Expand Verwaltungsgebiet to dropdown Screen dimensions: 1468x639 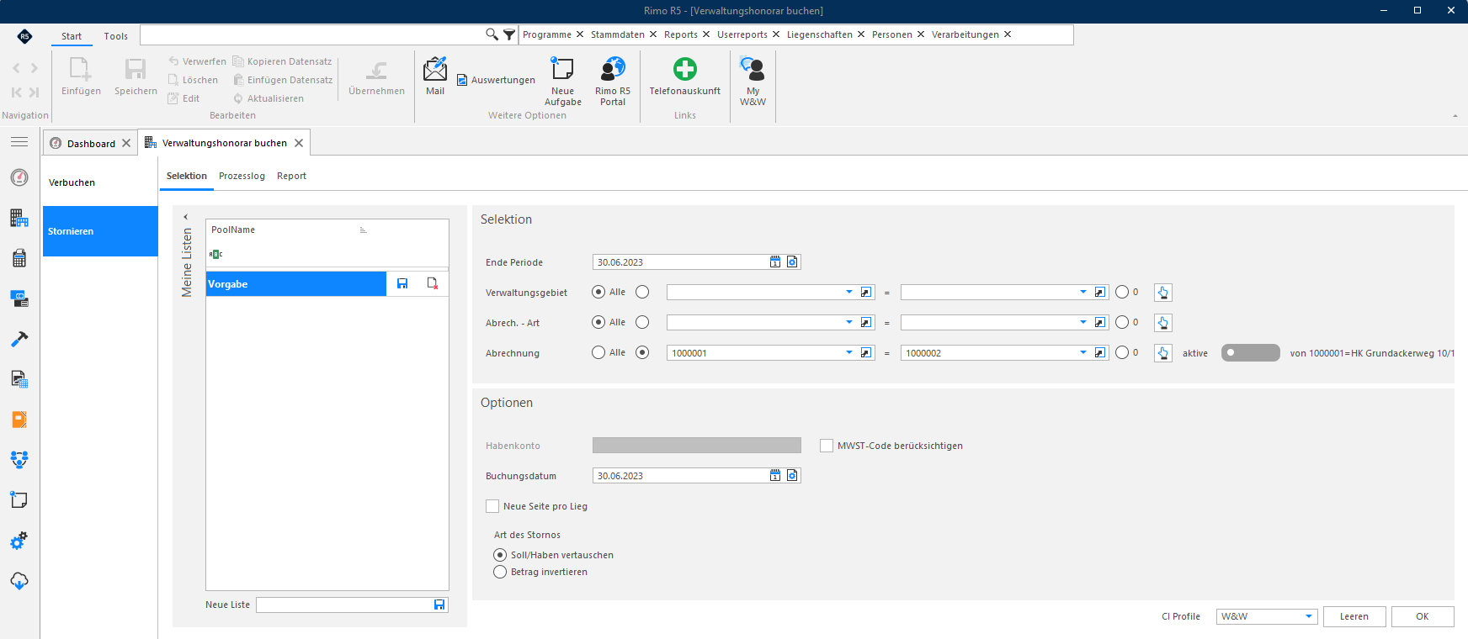point(1082,292)
